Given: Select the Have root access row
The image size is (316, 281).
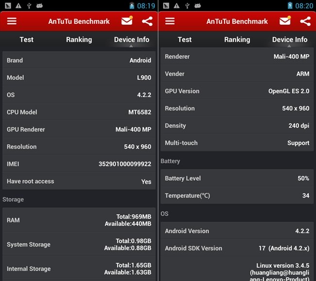Looking at the screenshot, I should pos(79,181).
